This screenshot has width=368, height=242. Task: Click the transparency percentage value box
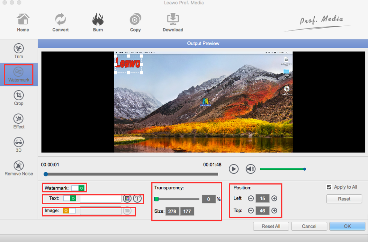[209, 199]
